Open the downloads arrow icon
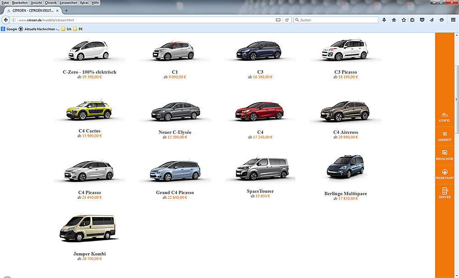Screen dimensions: 459x278 [x=384, y=20]
